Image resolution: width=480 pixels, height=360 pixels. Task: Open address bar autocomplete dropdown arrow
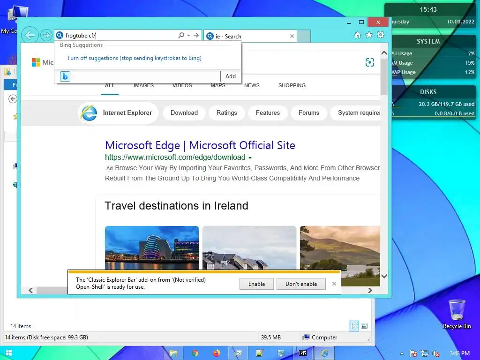click(x=188, y=36)
